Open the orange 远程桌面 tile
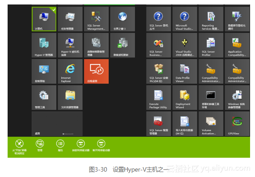Viewport: 255px width, 177px height. [96, 72]
